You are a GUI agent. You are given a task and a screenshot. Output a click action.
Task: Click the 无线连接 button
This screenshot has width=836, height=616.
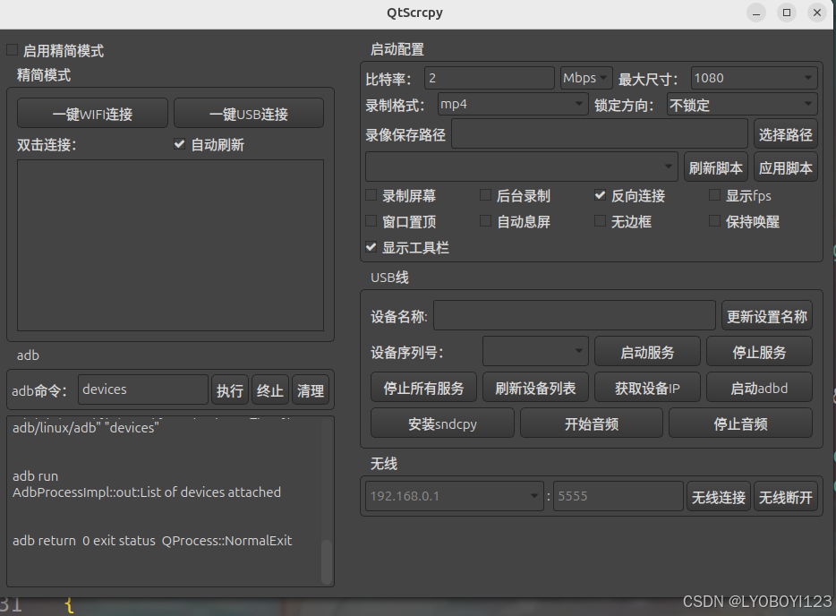(x=718, y=497)
